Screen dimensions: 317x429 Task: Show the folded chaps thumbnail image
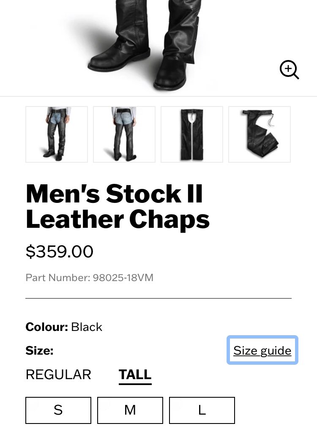[259, 134]
